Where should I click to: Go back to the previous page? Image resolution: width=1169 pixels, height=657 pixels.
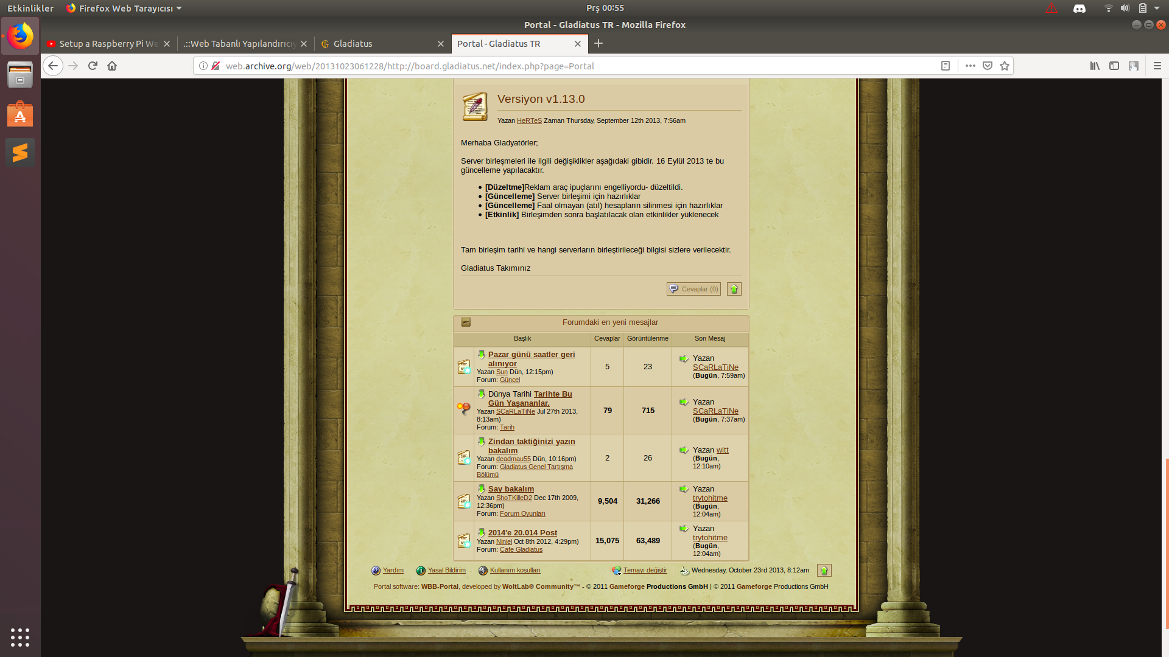pos(53,66)
